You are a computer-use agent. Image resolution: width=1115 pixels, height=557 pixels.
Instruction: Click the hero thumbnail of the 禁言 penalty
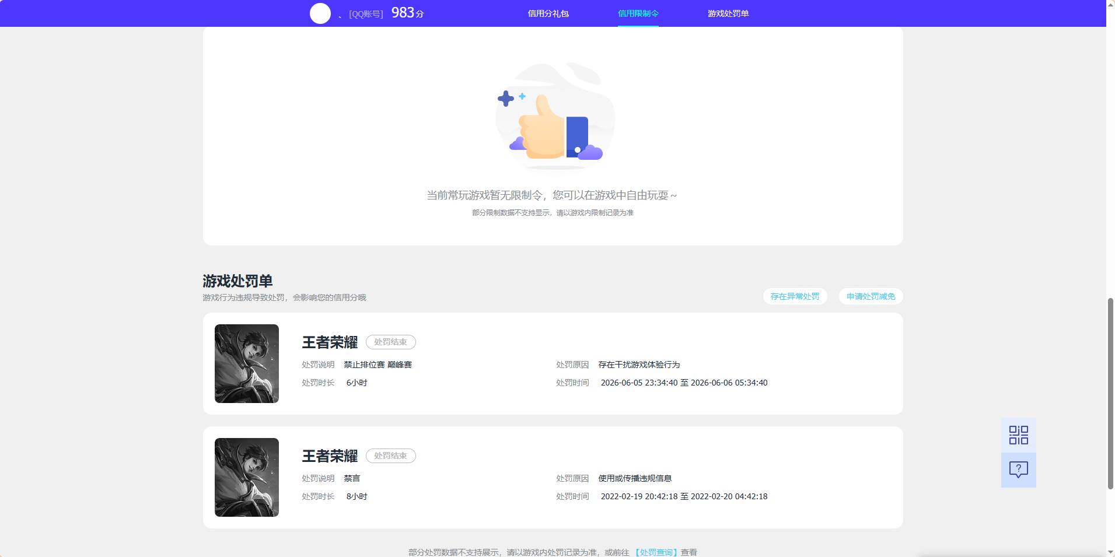[247, 477]
